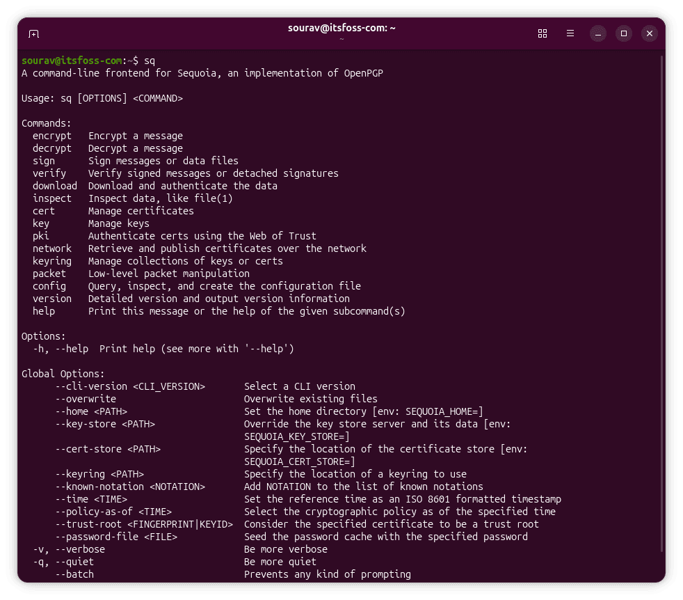Click the 'keyring' command row
The height and width of the screenshot is (600, 683).
coord(158,261)
